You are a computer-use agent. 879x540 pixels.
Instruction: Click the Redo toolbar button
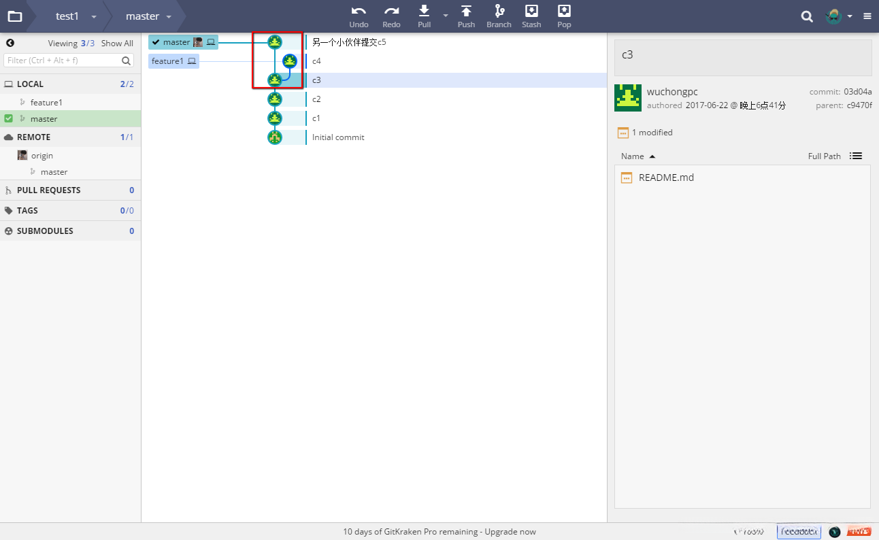[x=392, y=17]
